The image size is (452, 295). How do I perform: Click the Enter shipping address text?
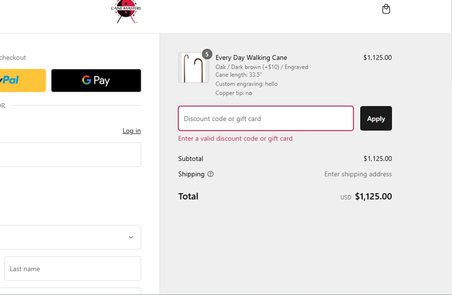coord(358,174)
